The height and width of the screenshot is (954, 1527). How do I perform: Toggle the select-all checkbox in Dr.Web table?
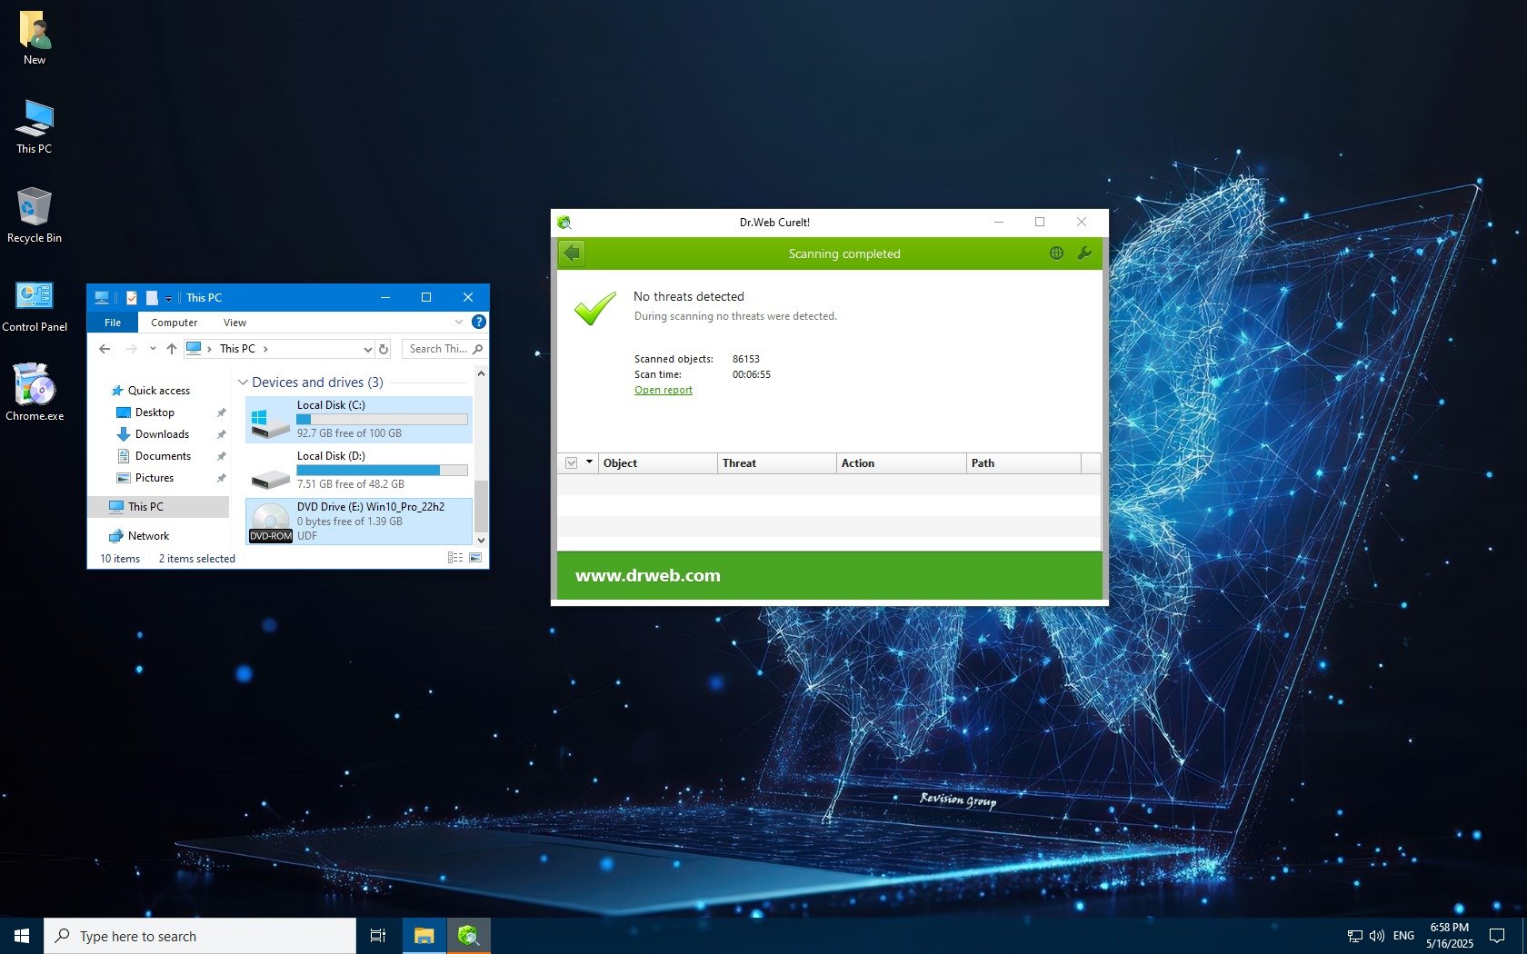(572, 463)
